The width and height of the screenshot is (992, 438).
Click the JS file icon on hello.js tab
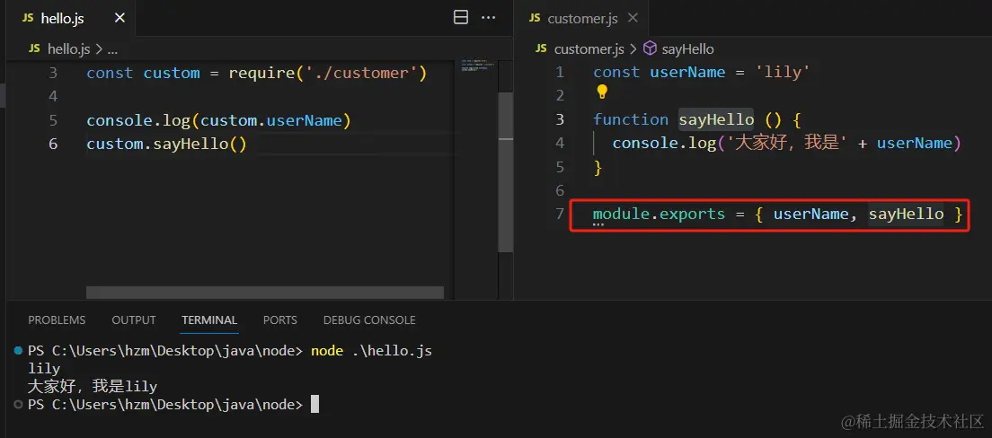coord(28,18)
